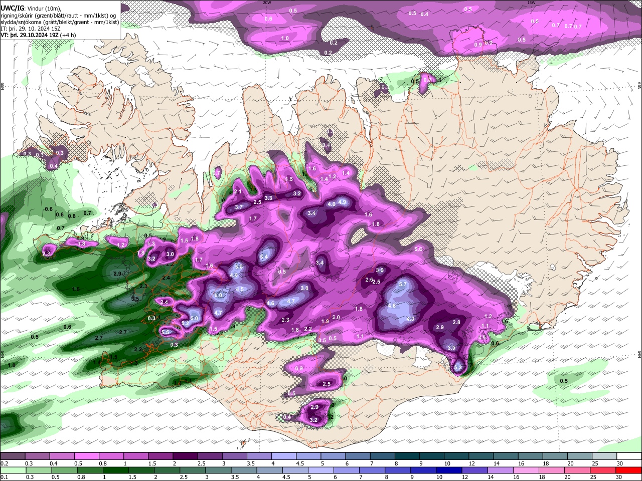This screenshot has height=481, width=642.
Task: Pick the lavender snow swatch between 4 and 4.5
Action: point(283,456)
